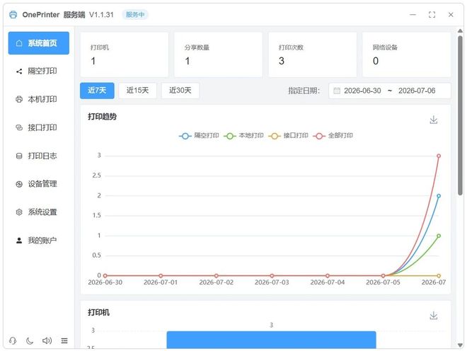Go to 本机打印 page
The width and height of the screenshot is (467, 351).
(x=39, y=99)
